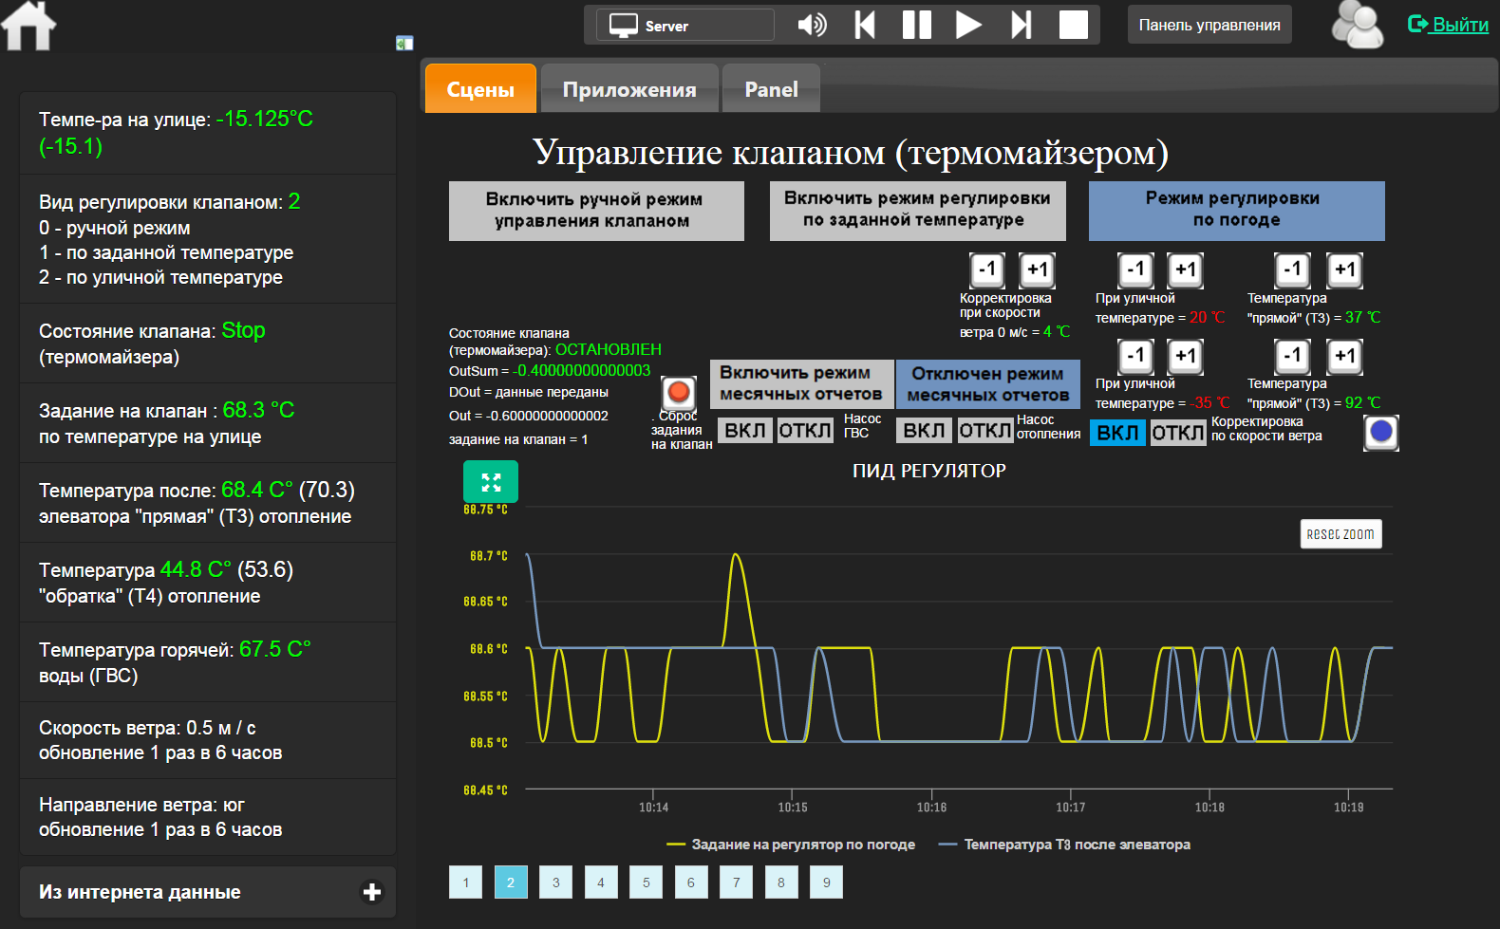Image resolution: width=1500 pixels, height=929 pixels.
Task: Go to chart page 2
Action: click(x=511, y=883)
